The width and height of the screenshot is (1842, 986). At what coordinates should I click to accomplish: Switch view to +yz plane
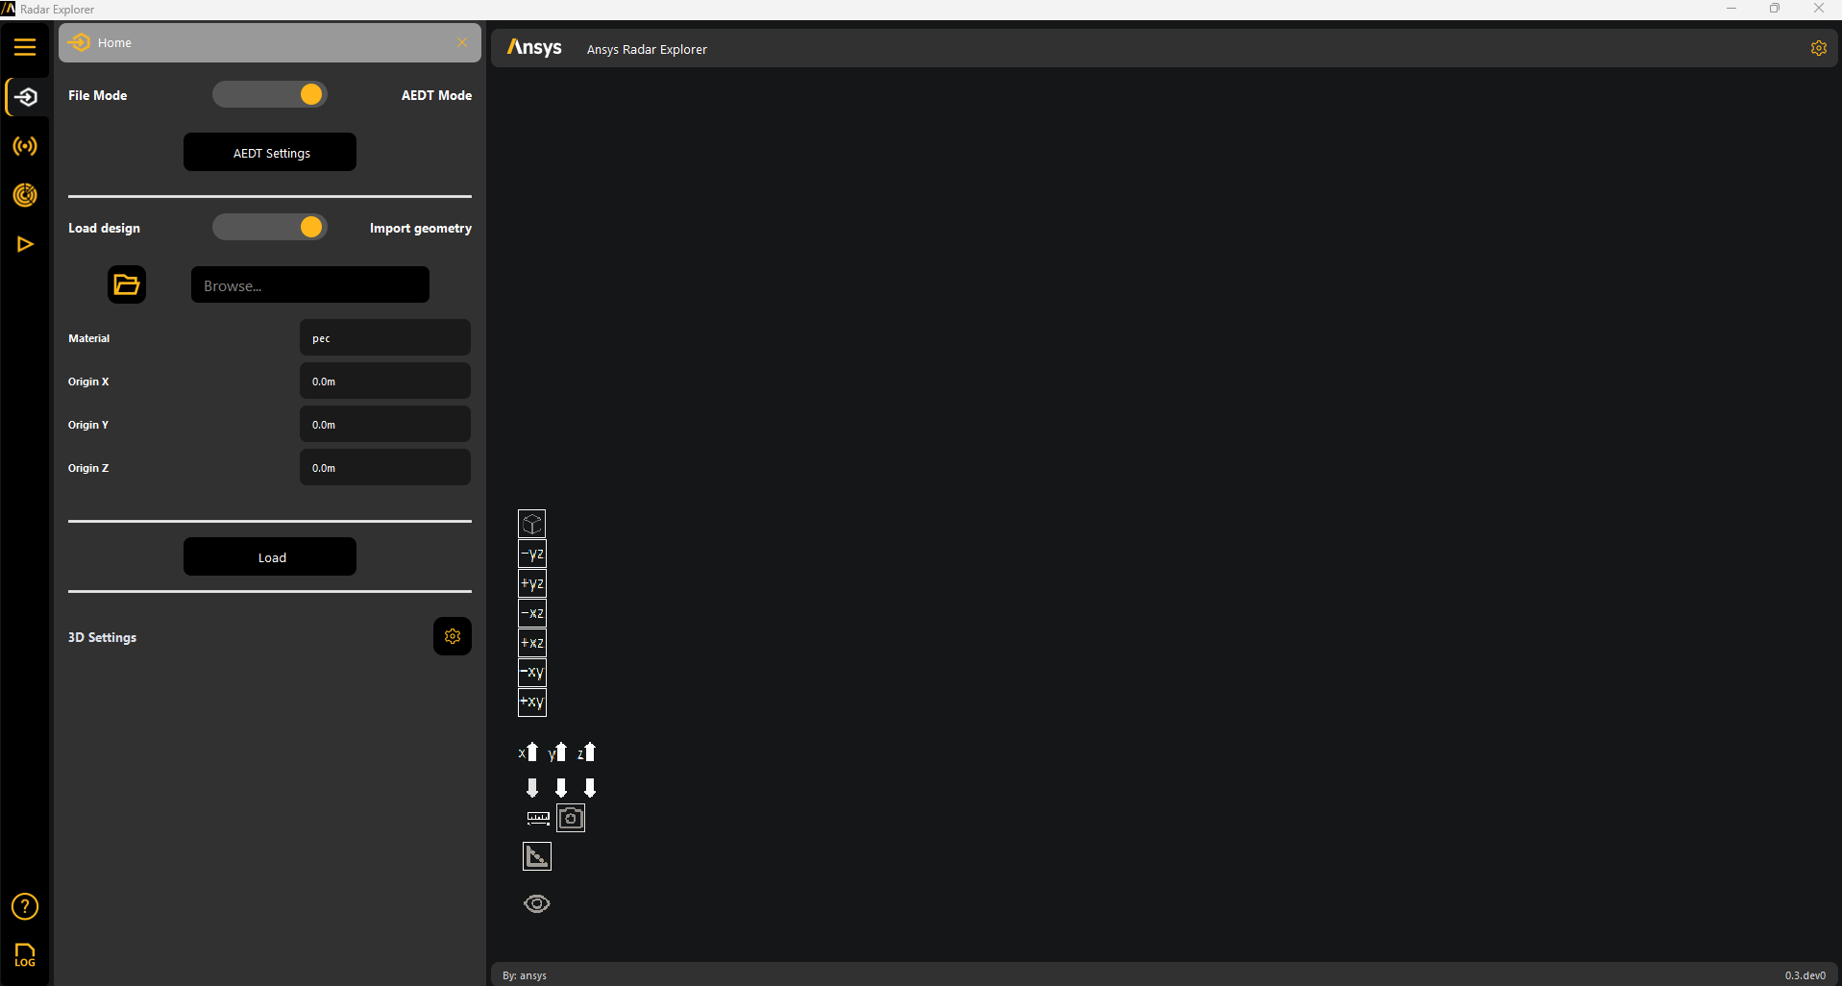click(x=532, y=583)
